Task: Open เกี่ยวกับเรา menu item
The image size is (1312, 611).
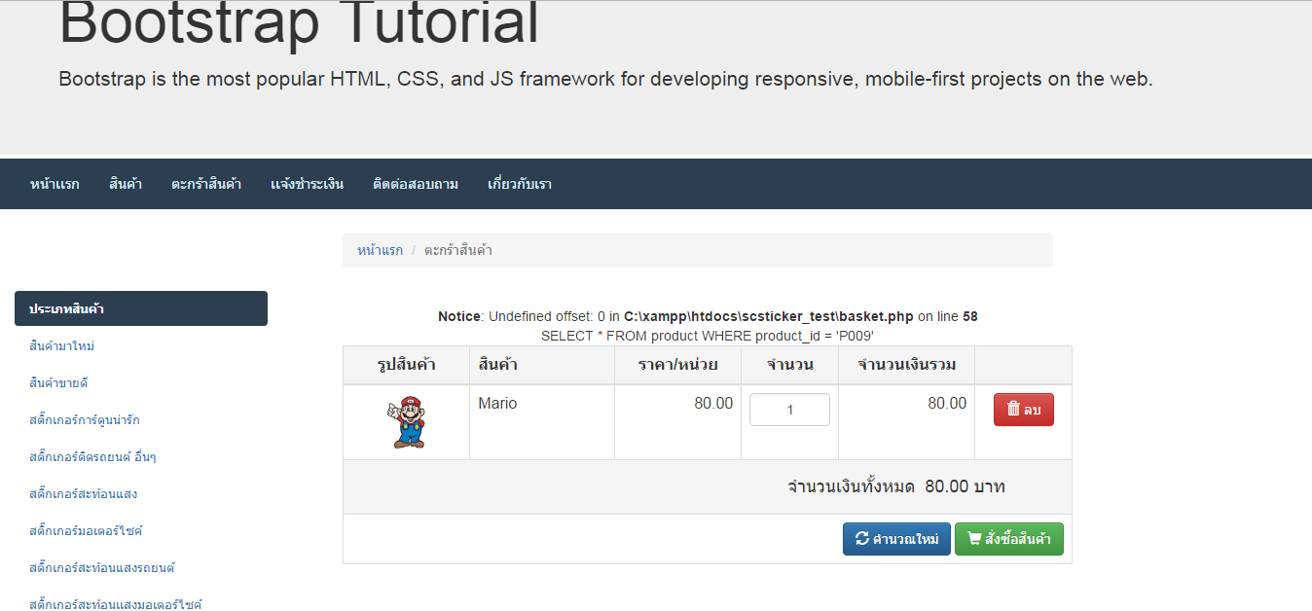Action: pos(520,184)
